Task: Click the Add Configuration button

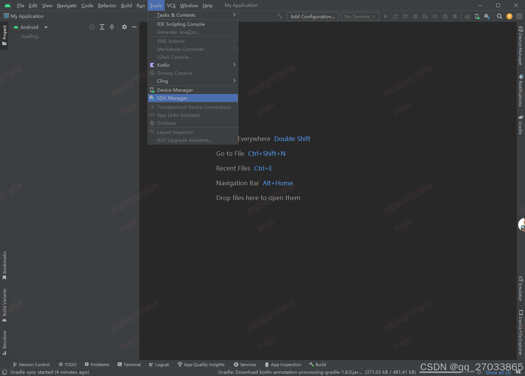Action: coord(313,16)
